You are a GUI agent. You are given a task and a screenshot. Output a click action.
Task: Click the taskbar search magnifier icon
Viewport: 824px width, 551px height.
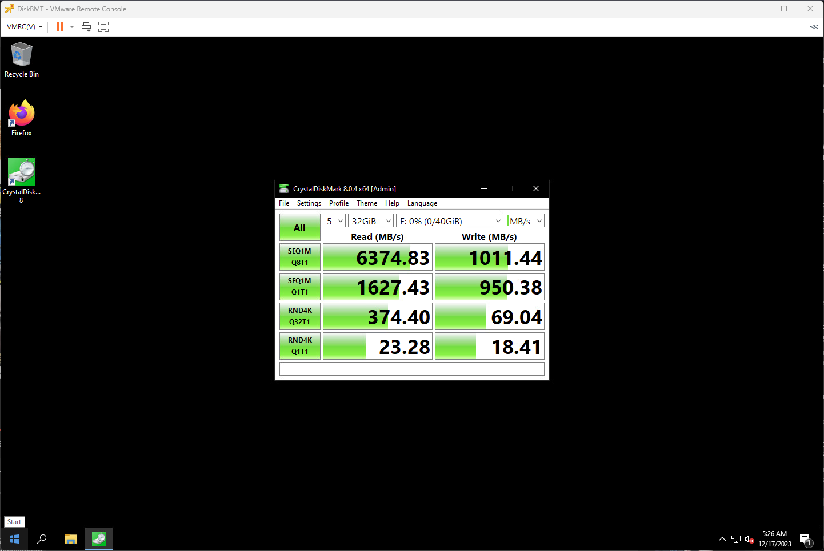point(42,538)
